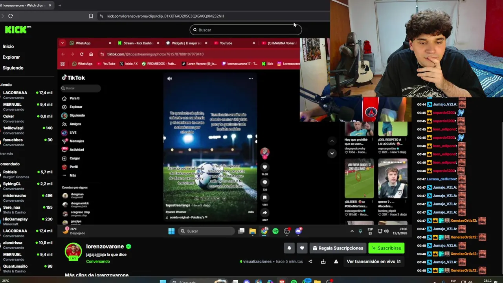Go to previous TikTok video arrow
This screenshot has width=503, height=283.
click(332, 141)
